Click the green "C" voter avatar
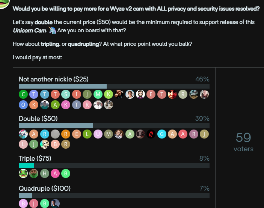Screen dimensions: 264x208 (23, 94)
